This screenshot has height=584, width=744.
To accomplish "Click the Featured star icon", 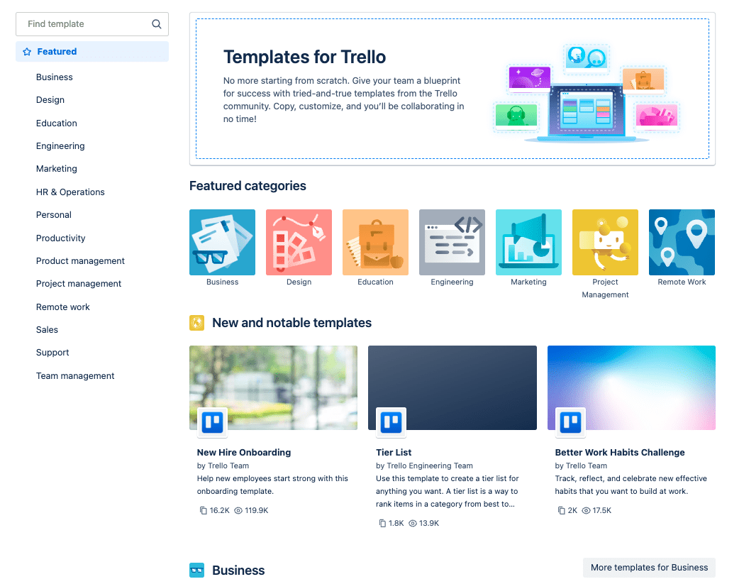I will [x=27, y=52].
